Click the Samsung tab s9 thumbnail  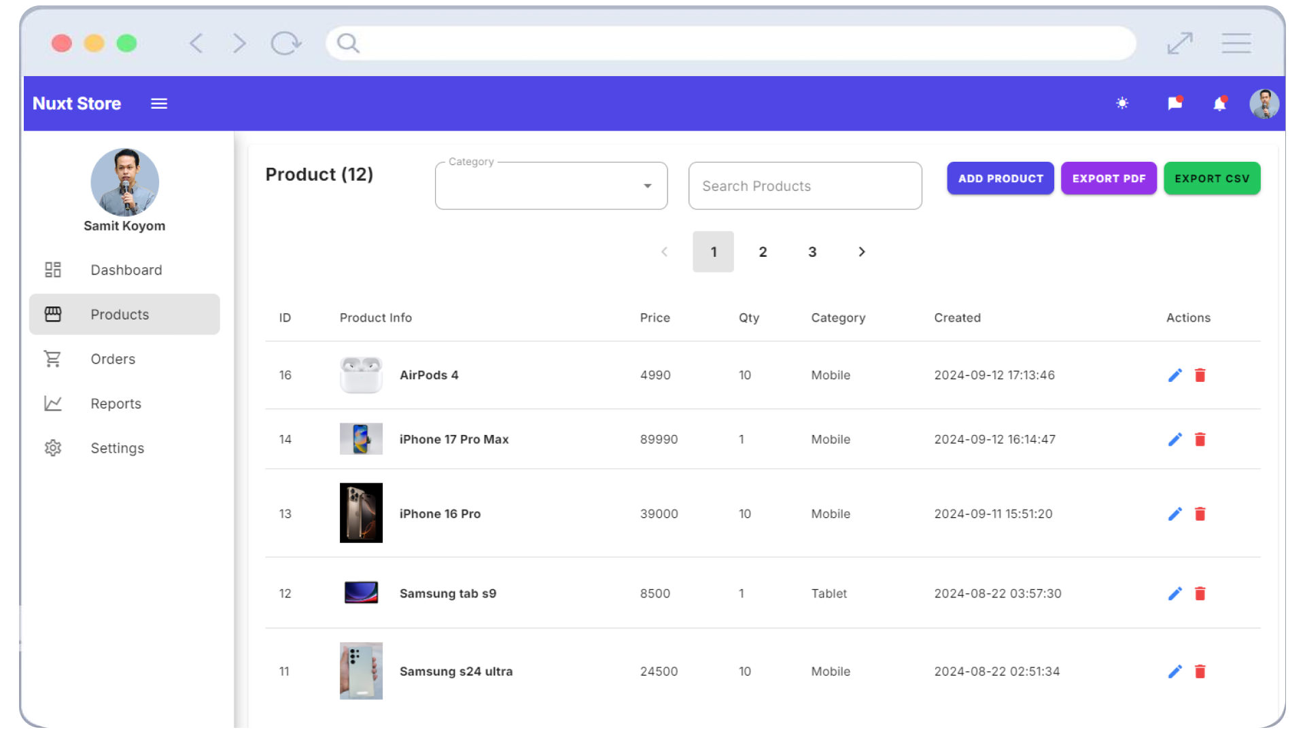(361, 593)
